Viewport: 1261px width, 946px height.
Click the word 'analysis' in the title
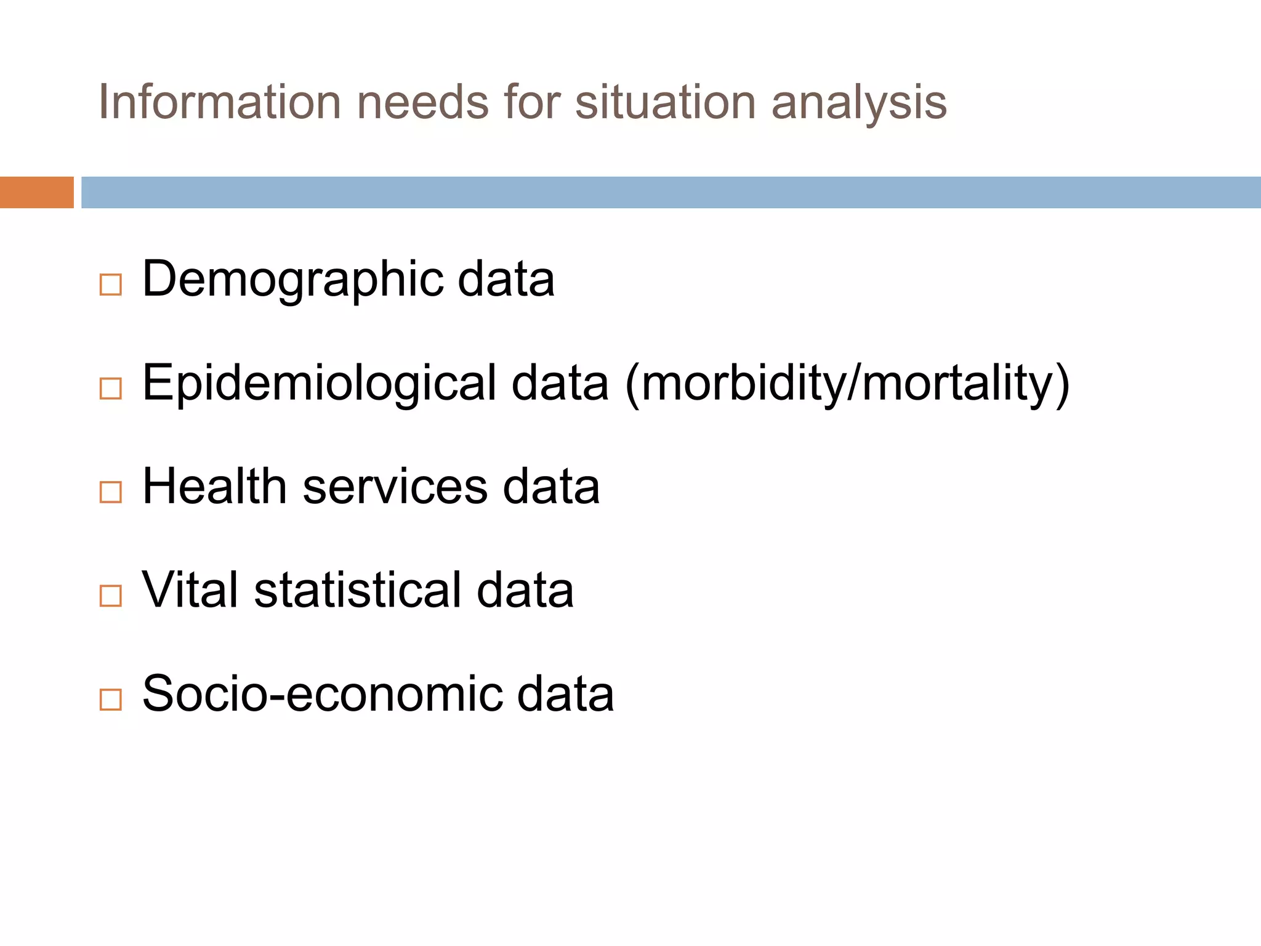(x=860, y=103)
